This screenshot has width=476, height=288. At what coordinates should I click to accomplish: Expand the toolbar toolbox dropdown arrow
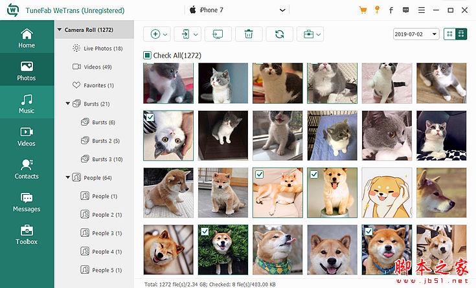coord(319,34)
